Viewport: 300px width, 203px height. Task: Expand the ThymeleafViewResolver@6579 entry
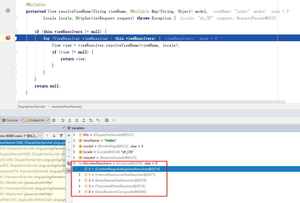[x=79, y=186]
